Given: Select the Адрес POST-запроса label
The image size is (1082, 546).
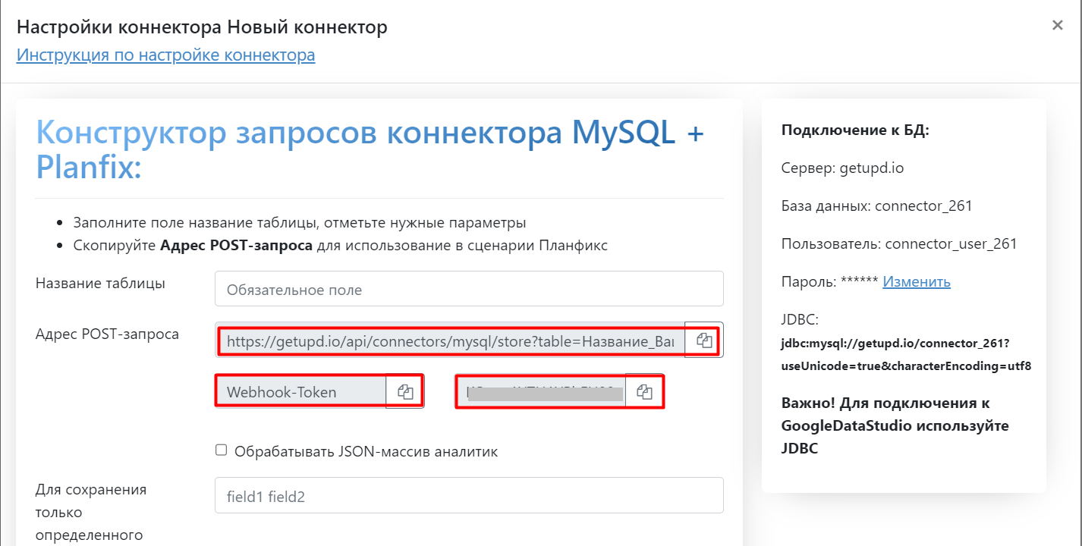Looking at the screenshot, I should 107,334.
